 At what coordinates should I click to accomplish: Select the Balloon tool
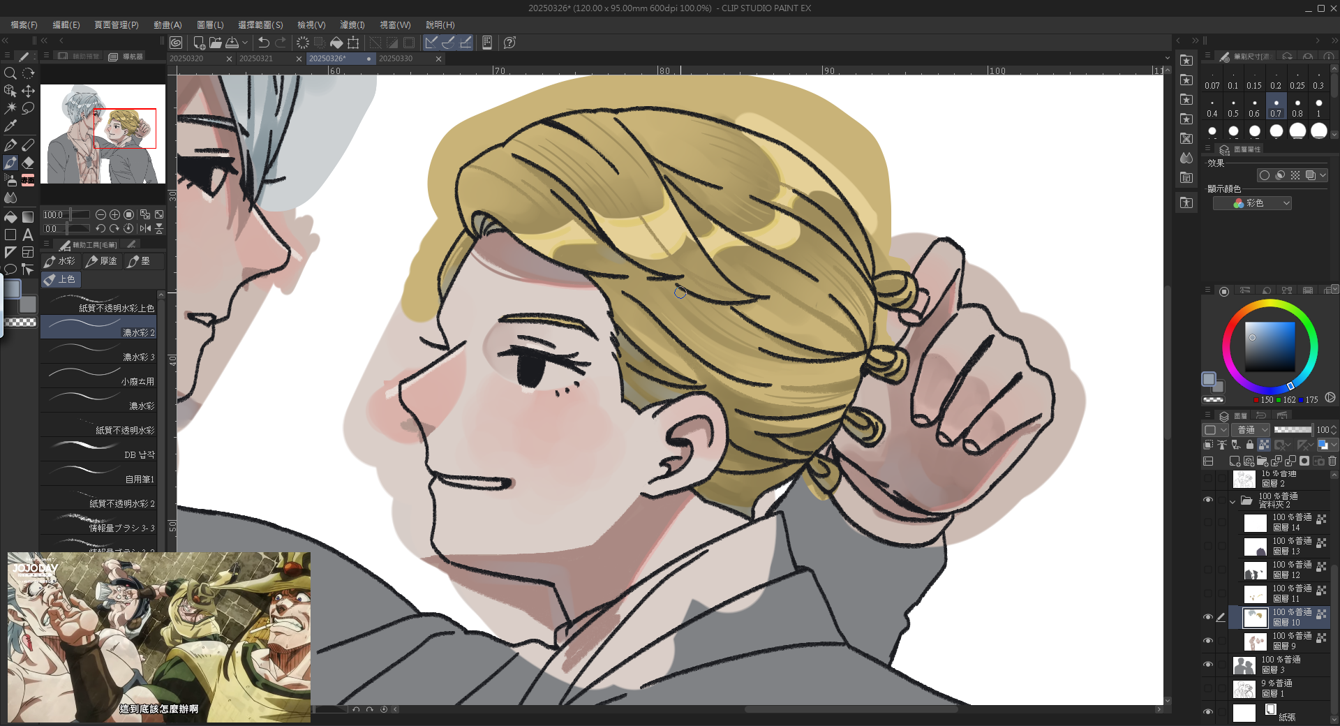pyautogui.click(x=10, y=269)
